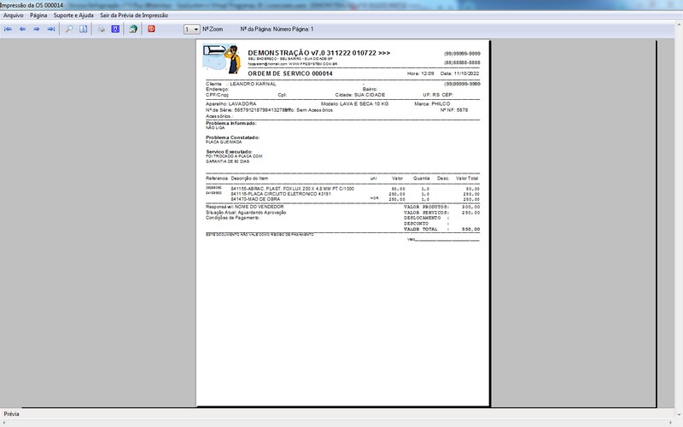Click the Valor Total column header
Viewport: 683px width, 427px height.
point(467,178)
